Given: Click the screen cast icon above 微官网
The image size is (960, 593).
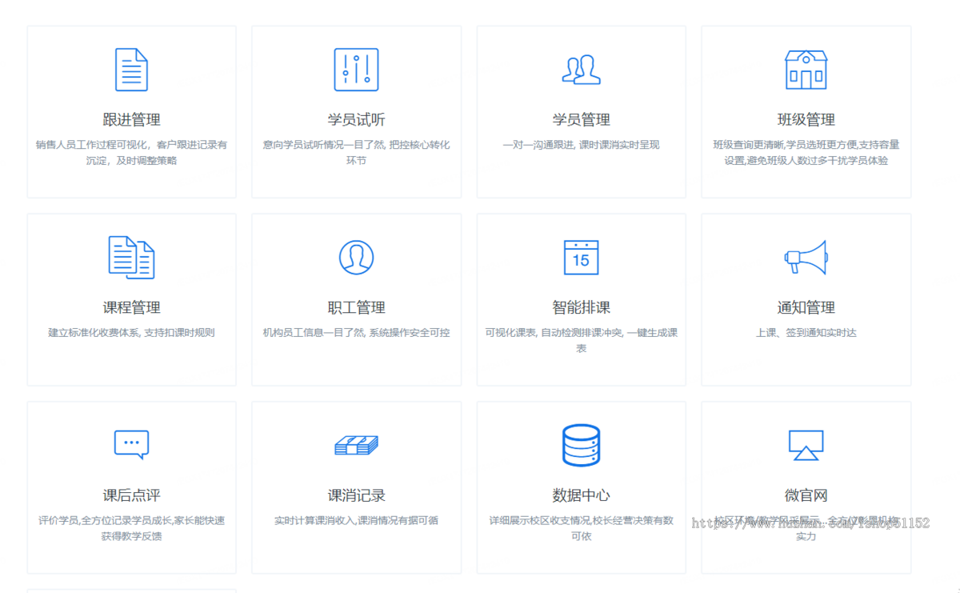Looking at the screenshot, I should coord(806,445).
